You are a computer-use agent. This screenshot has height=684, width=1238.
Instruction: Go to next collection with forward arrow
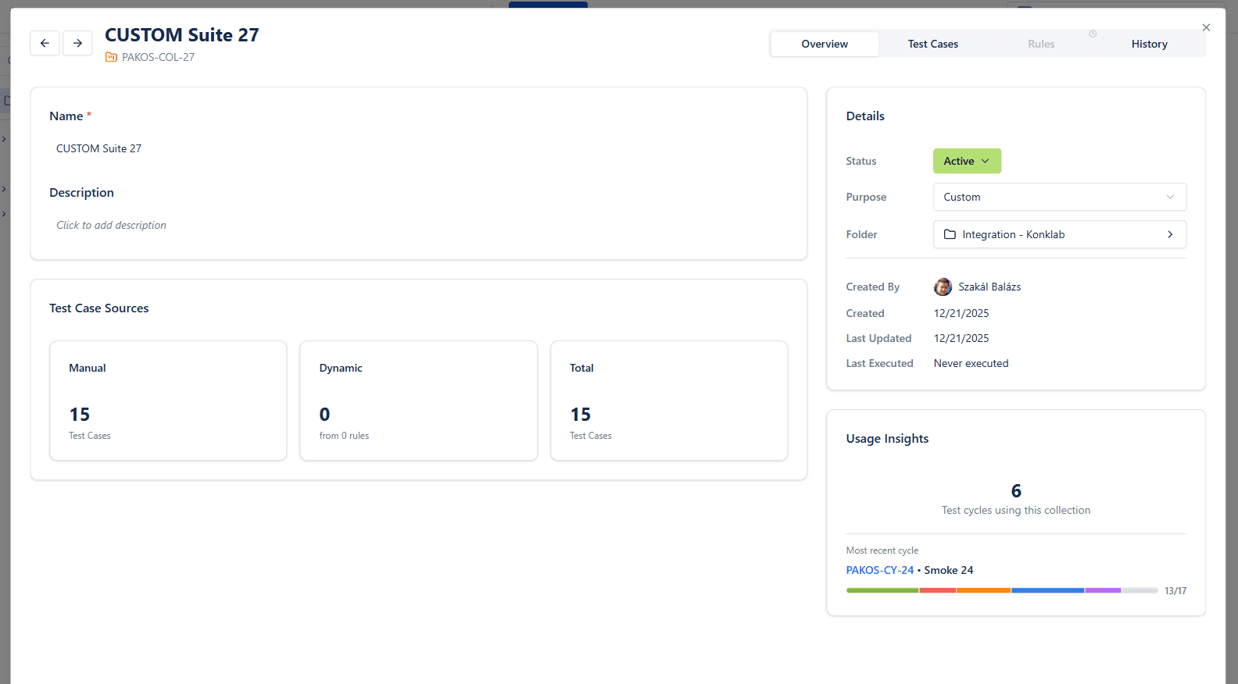click(77, 43)
